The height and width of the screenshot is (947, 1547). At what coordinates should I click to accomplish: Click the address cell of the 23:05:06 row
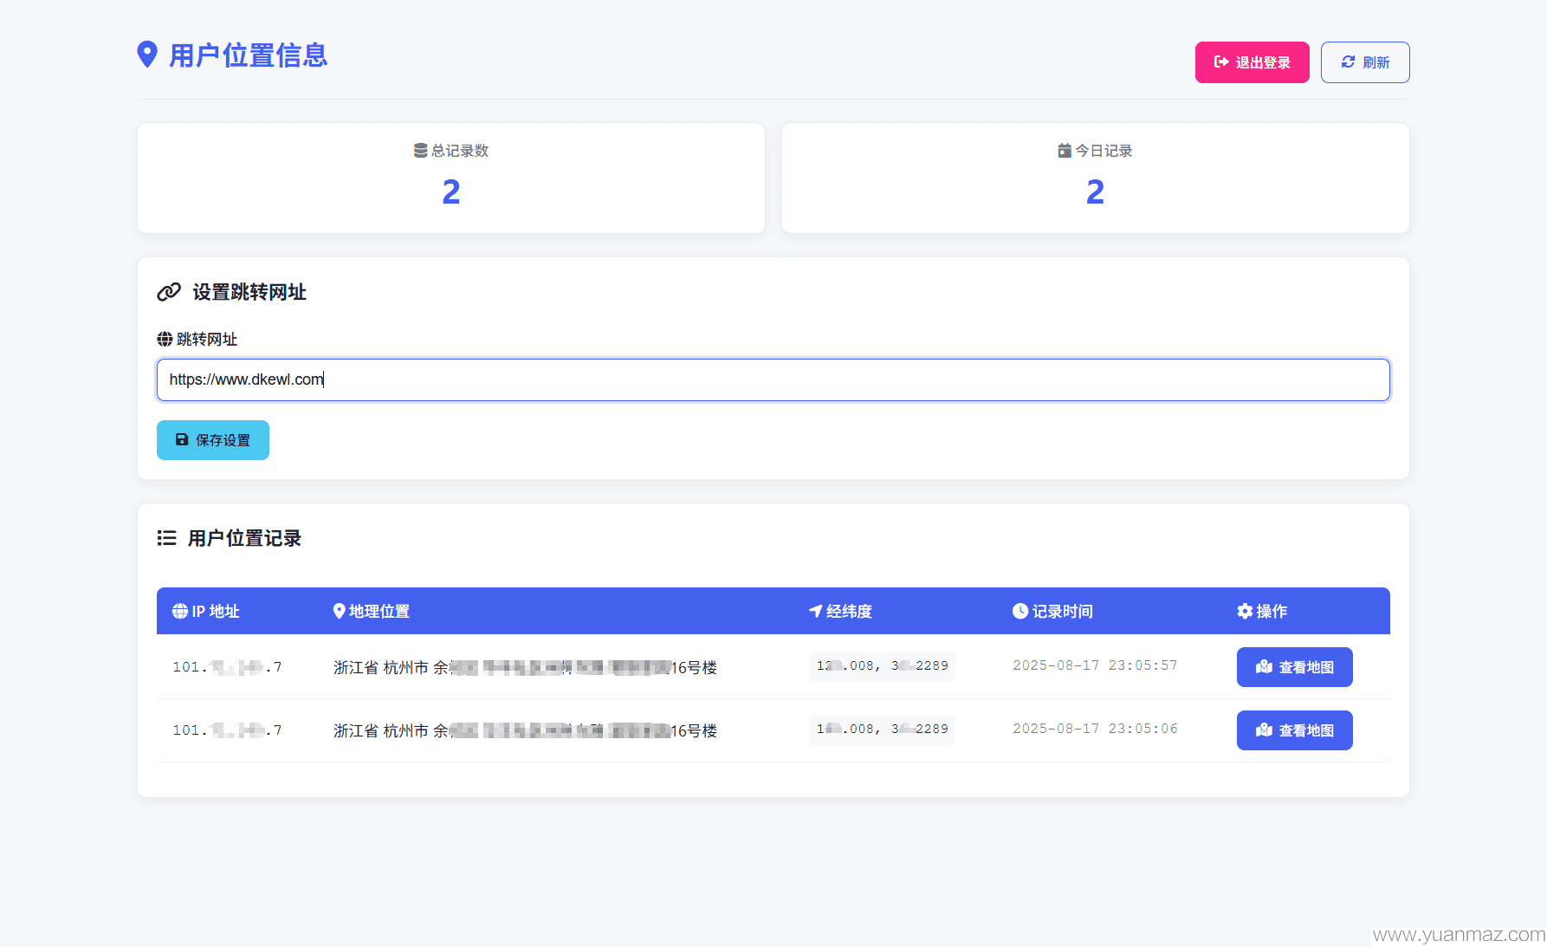tap(525, 730)
